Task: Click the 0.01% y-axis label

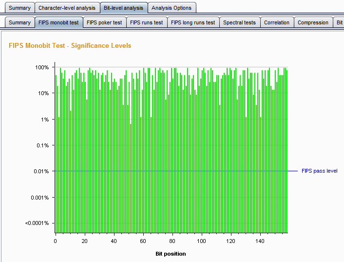Action: tap(41, 171)
